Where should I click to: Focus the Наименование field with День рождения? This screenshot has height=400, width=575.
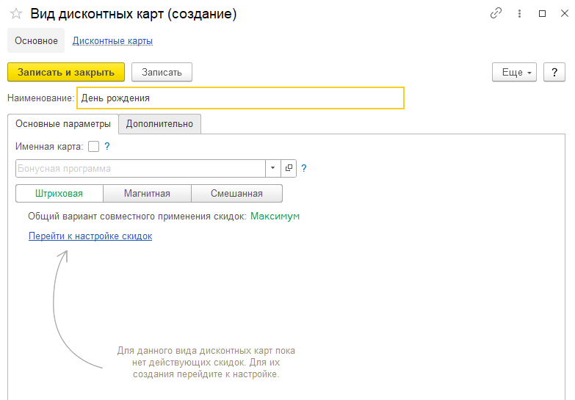[241, 98]
